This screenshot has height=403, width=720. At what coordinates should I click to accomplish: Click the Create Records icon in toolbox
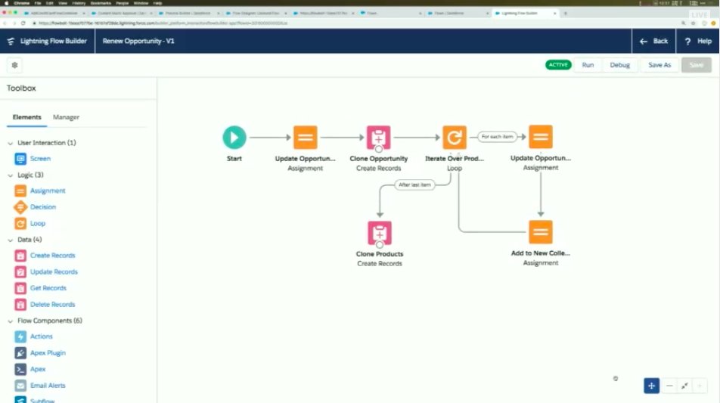[x=20, y=256]
